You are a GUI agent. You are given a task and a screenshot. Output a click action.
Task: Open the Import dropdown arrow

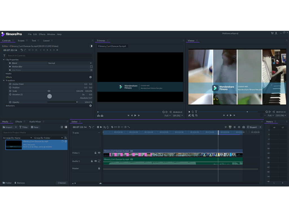click(x=16, y=127)
